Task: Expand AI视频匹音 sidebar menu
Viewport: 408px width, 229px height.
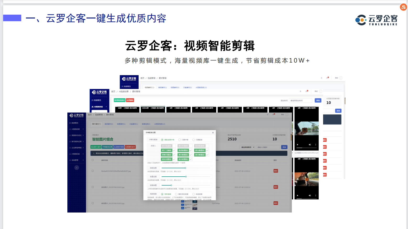Action: 77,154
